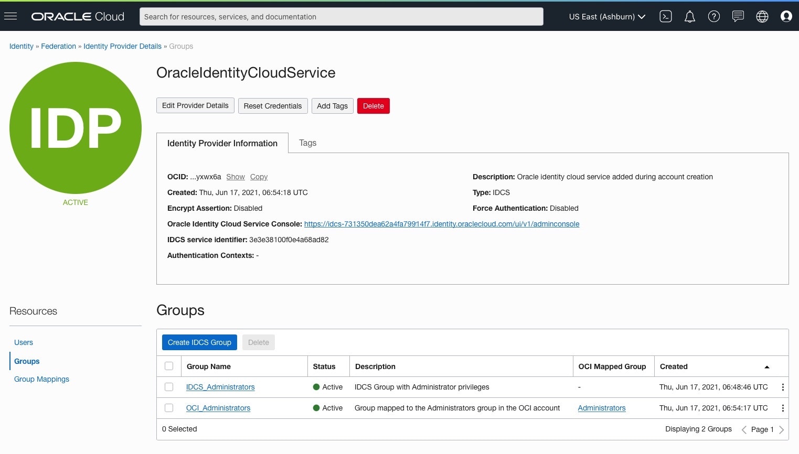Open the IDCS_Administrators group link
The image size is (799, 454).
[220, 387]
